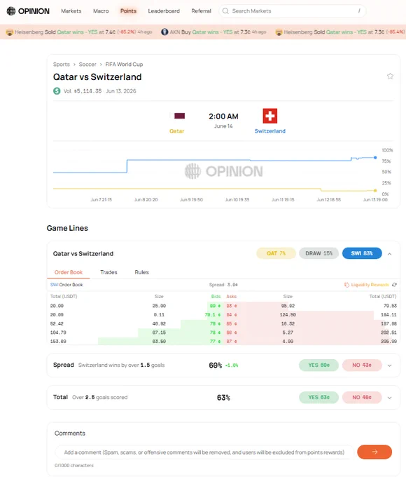Click the 83 ¢ ask price
The height and width of the screenshot is (477, 406).
(232, 306)
